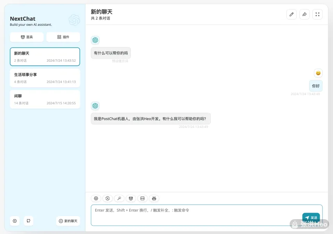The height and width of the screenshot is (234, 333).
Task: Click the 新的聊天 title in chat header
Action: pos(102,12)
